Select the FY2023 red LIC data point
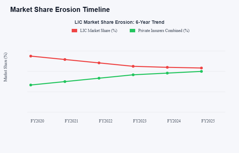Image resolution: width=239 pixels, height=153 pixels. coord(133,66)
